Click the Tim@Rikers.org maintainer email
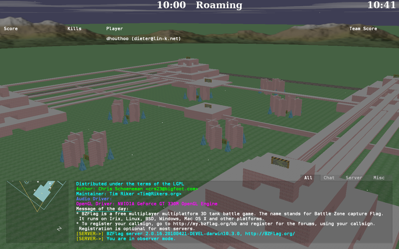The width and height of the screenshot is (399, 249). (x=159, y=194)
